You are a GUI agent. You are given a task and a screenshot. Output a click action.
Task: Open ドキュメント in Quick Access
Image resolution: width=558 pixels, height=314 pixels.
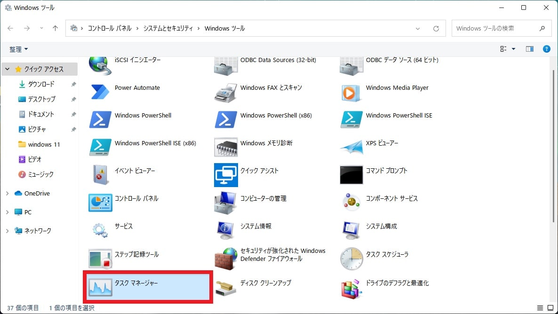(x=41, y=114)
